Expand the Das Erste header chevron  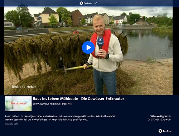pos(95,3)
